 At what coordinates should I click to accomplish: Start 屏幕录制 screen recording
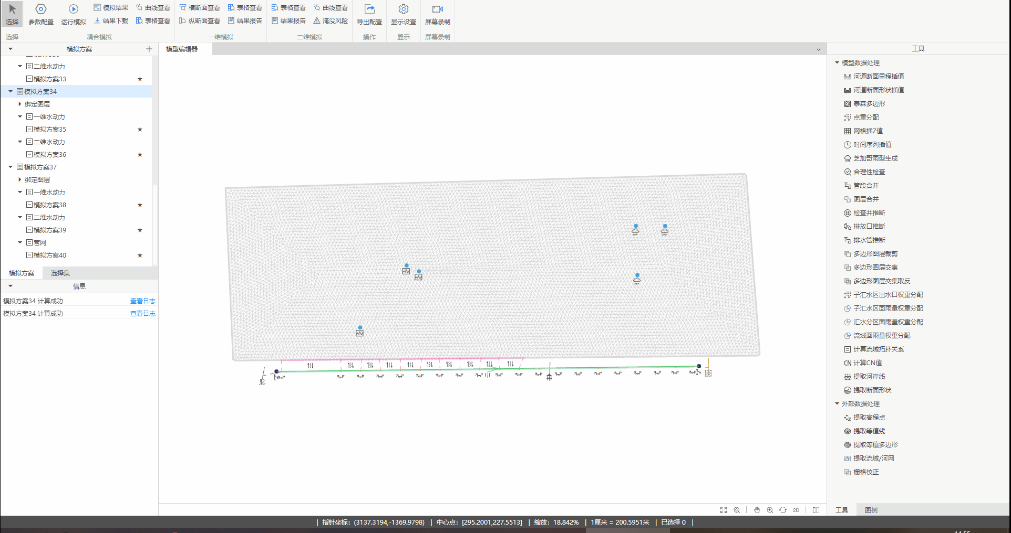[x=438, y=14]
